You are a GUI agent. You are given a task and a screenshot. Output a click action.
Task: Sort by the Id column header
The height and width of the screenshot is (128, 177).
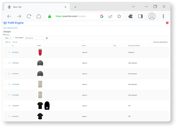[x=13, y=46]
